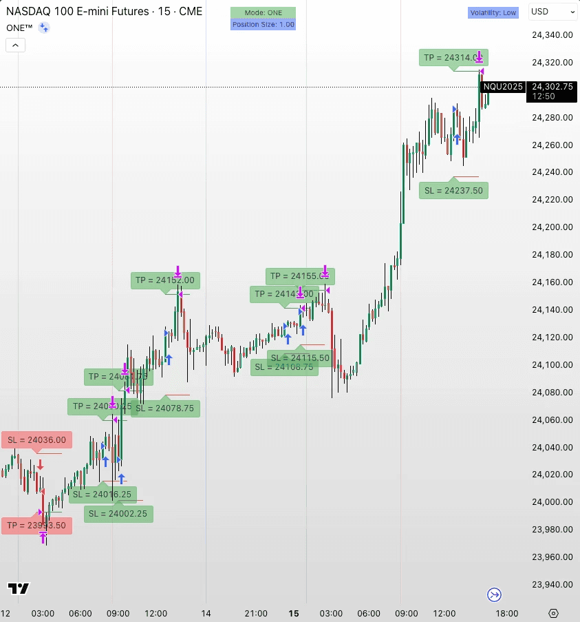Screen dimensions: 580x622
Task: Open chart settings via the gear icon
Action: click(553, 612)
